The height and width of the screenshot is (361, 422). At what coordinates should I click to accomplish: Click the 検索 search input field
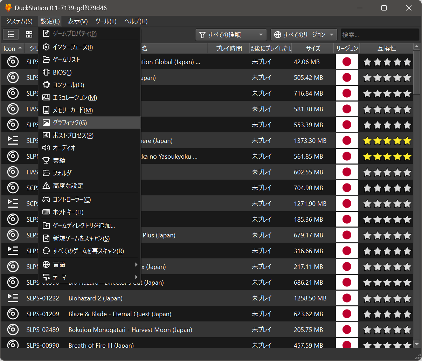380,35
